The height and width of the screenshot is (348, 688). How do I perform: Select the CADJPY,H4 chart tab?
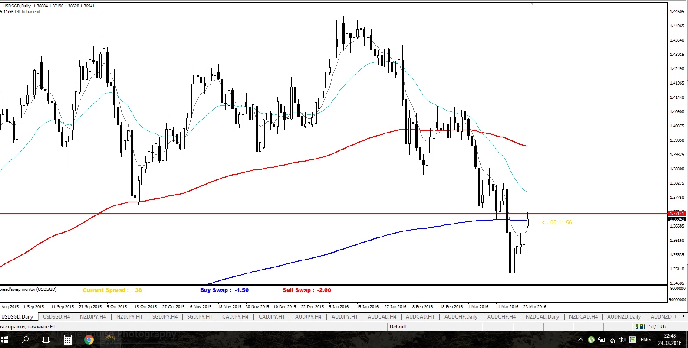coord(235,317)
